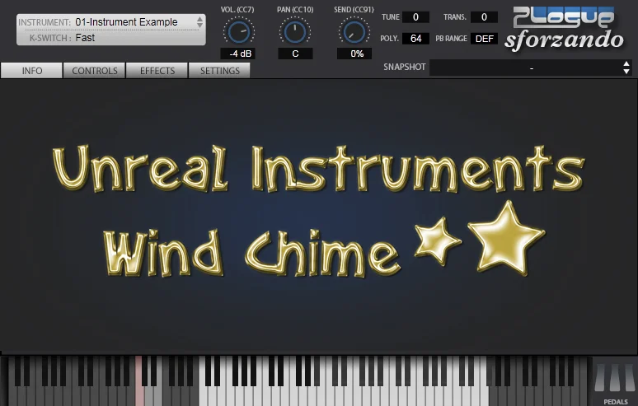Click the SNAPSHOT up/down stepper arrows

point(626,68)
